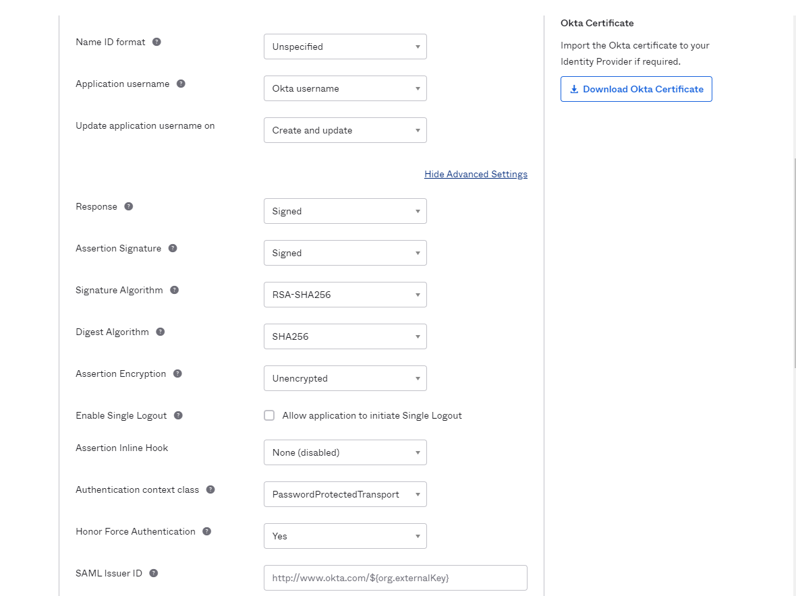The image size is (796, 596).
Task: Click the Response field help icon
Action: [128, 206]
